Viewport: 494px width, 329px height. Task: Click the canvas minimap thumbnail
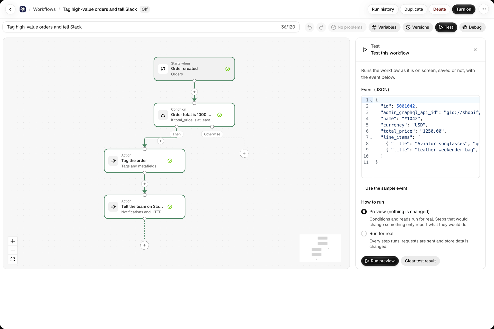point(320,248)
